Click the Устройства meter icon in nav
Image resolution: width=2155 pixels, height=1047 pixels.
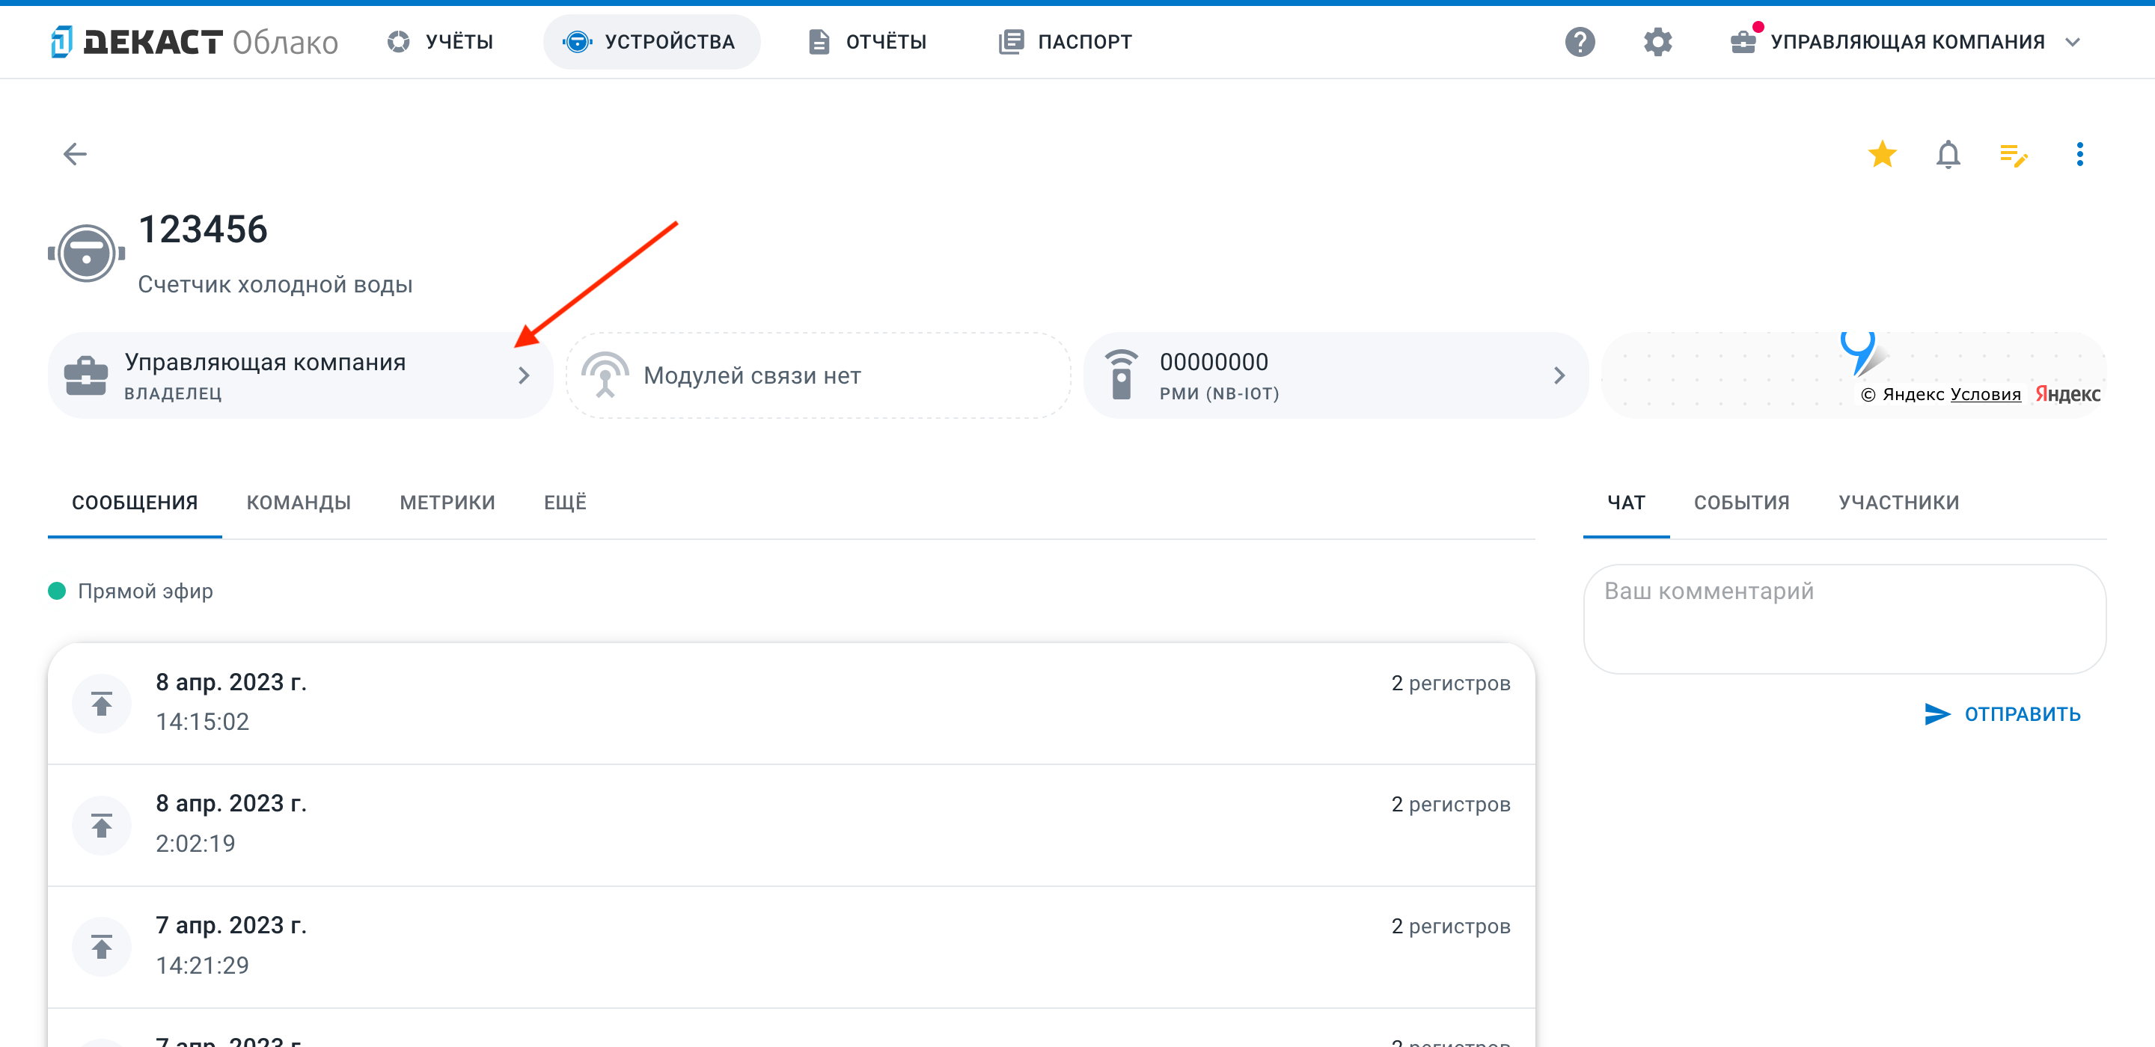pyautogui.click(x=577, y=42)
